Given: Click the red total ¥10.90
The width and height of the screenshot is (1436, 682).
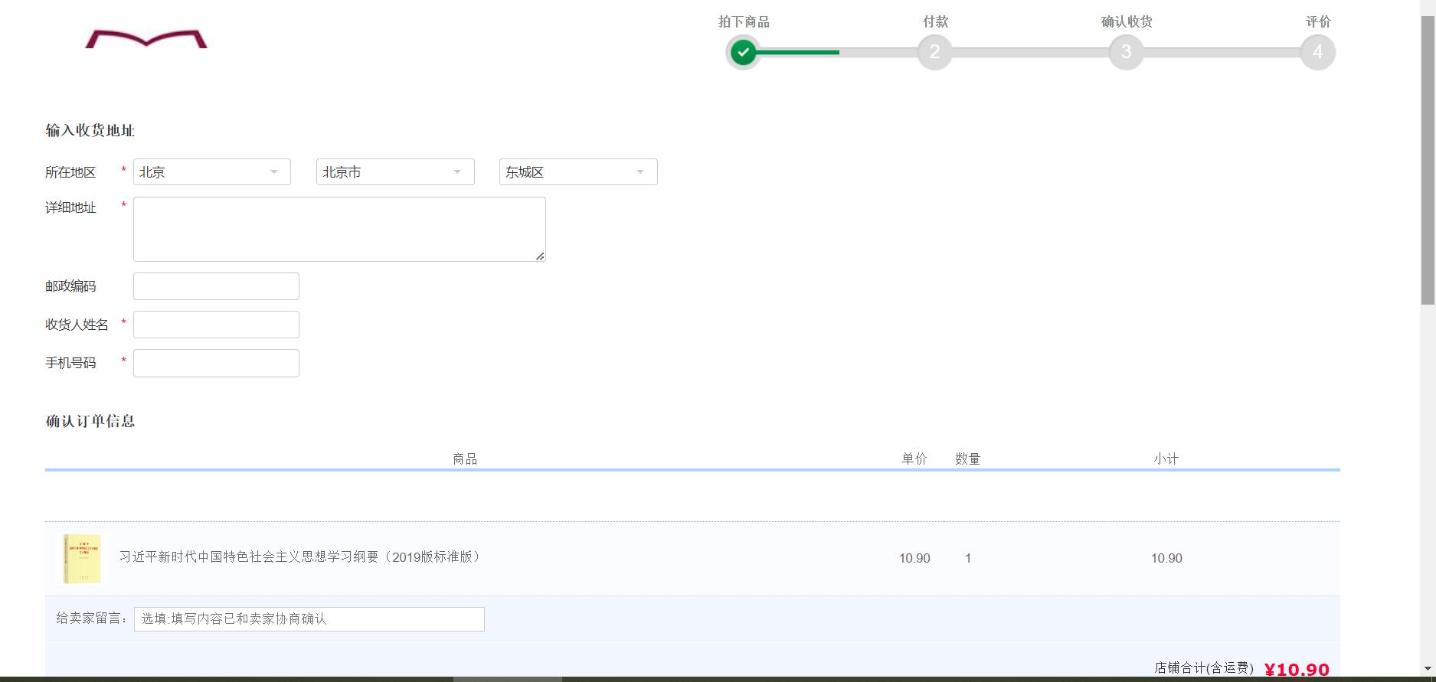Looking at the screenshot, I should [1297, 670].
